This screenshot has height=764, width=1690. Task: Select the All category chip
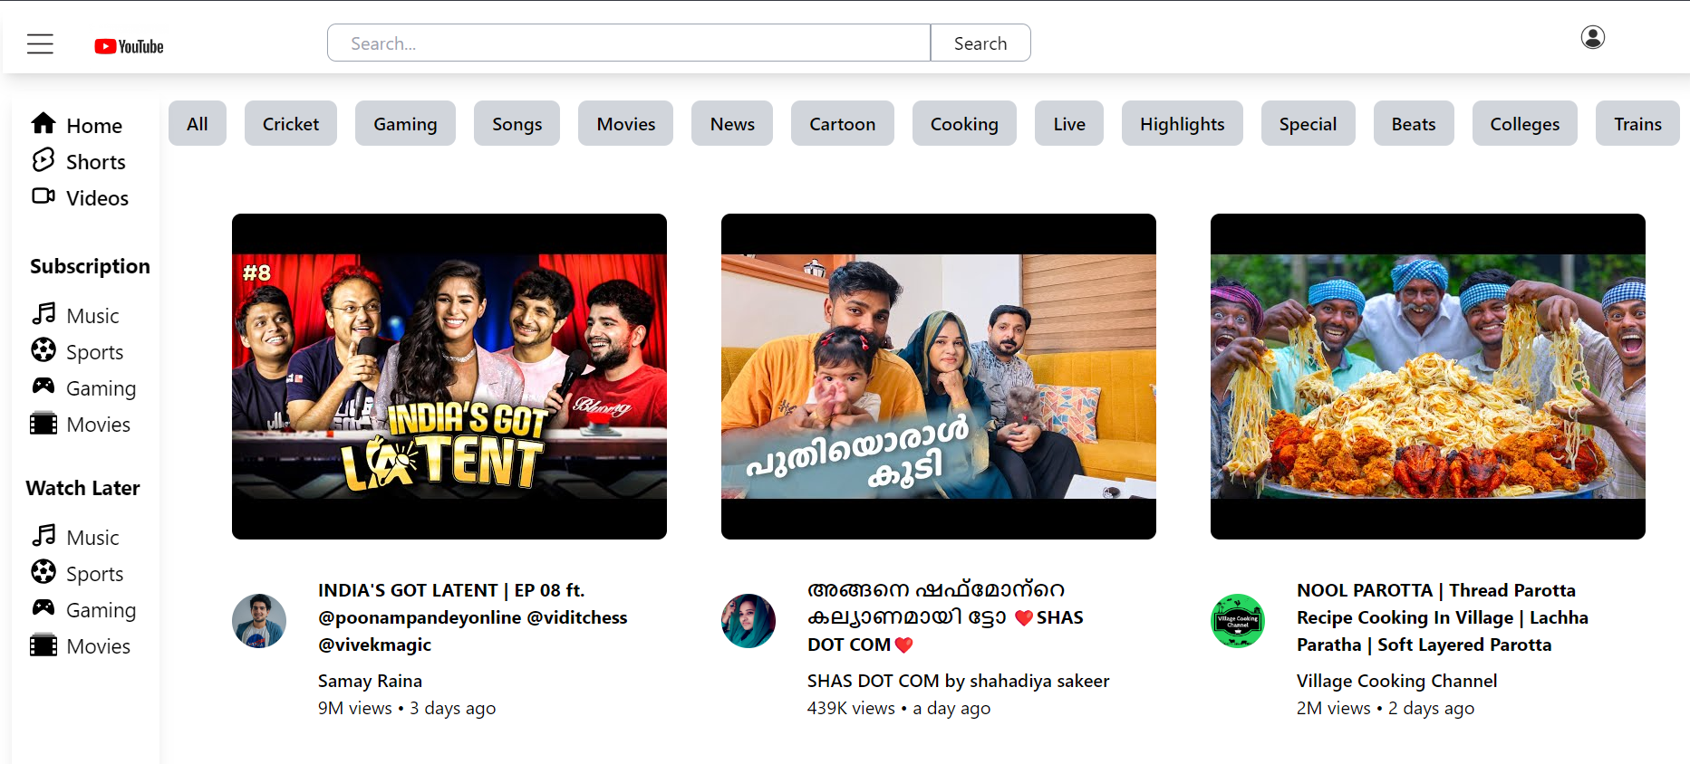[198, 123]
